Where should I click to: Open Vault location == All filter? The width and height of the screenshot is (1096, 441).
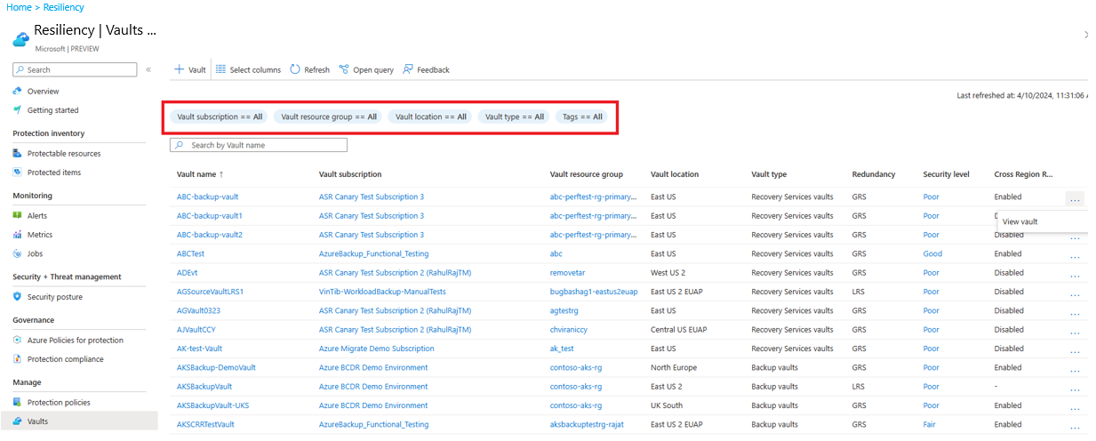pyautogui.click(x=431, y=116)
